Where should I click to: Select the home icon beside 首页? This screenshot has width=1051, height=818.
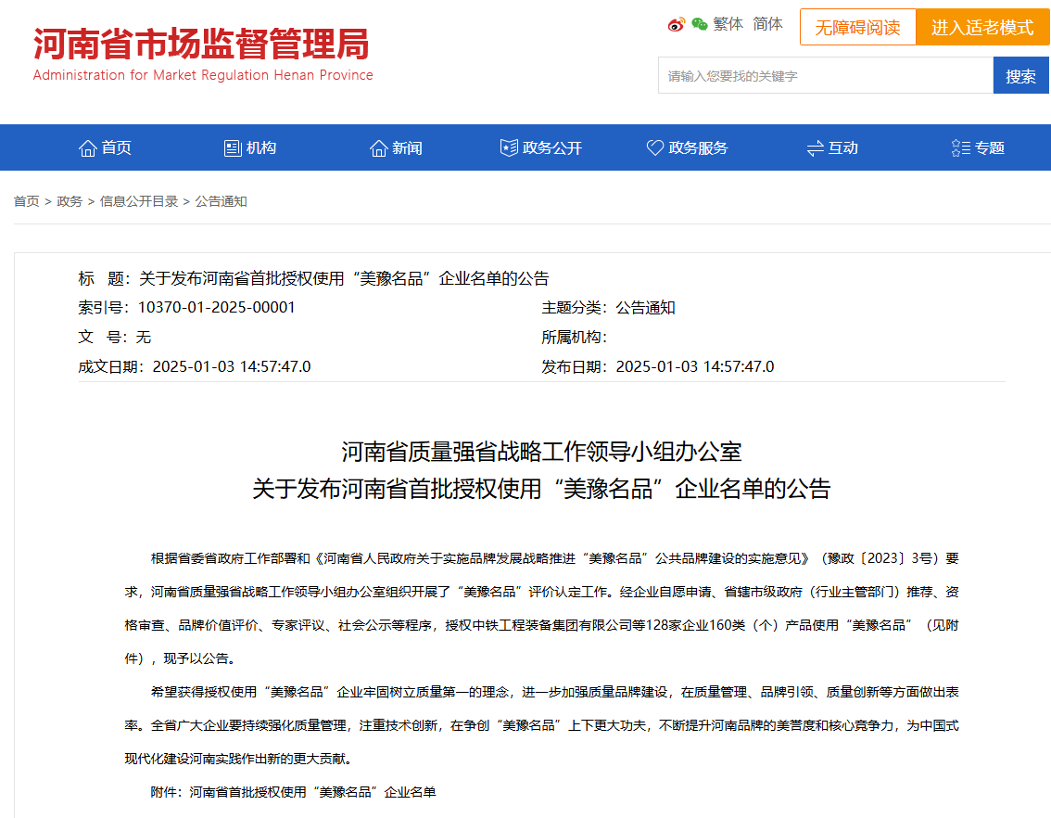pos(88,147)
